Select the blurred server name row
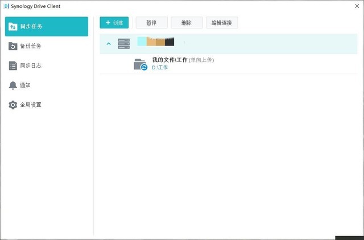 coord(229,44)
